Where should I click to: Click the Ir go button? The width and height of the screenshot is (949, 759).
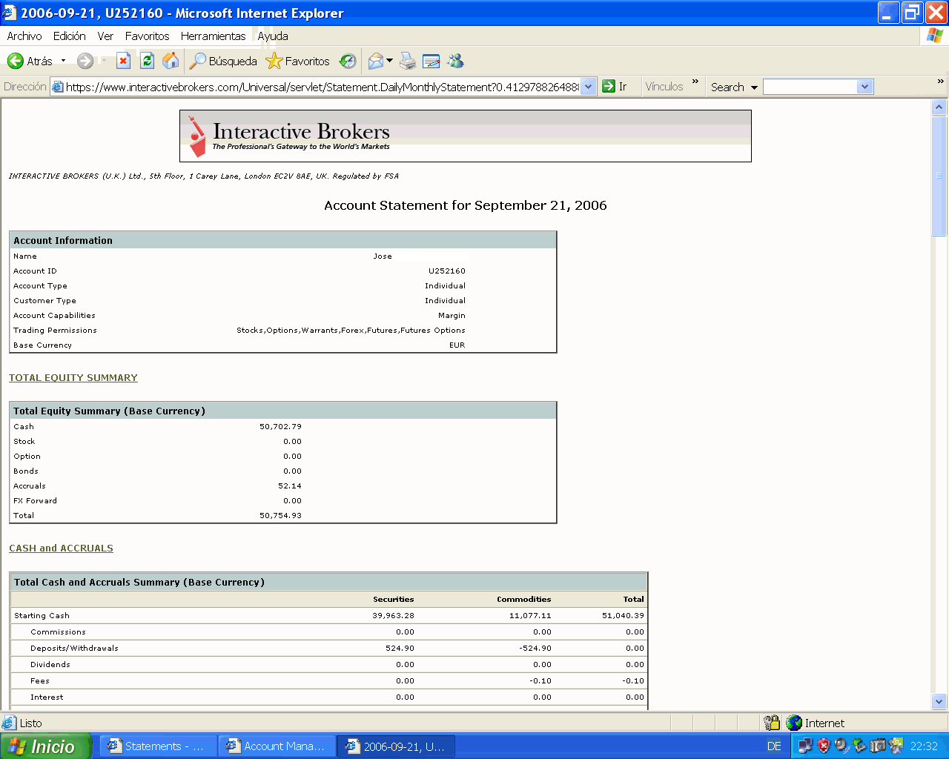tap(615, 87)
